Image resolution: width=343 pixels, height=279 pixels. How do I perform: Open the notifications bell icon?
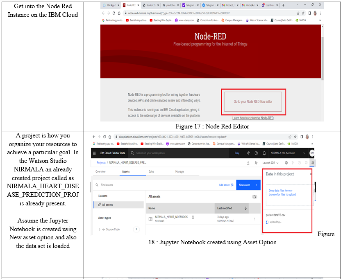264,153
